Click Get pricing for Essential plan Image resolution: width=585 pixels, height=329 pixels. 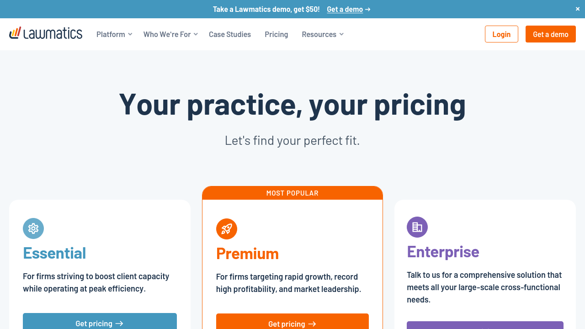tap(100, 322)
